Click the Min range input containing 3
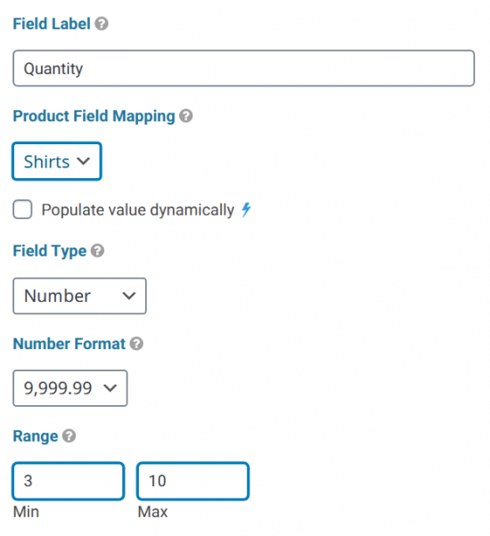The height and width of the screenshot is (536, 490). 69,481
